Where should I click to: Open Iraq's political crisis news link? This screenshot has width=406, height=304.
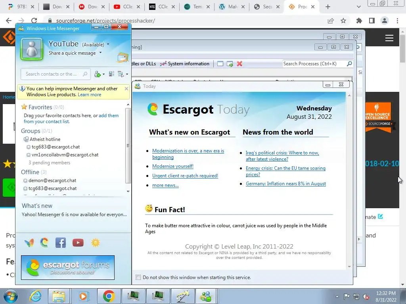(x=282, y=156)
